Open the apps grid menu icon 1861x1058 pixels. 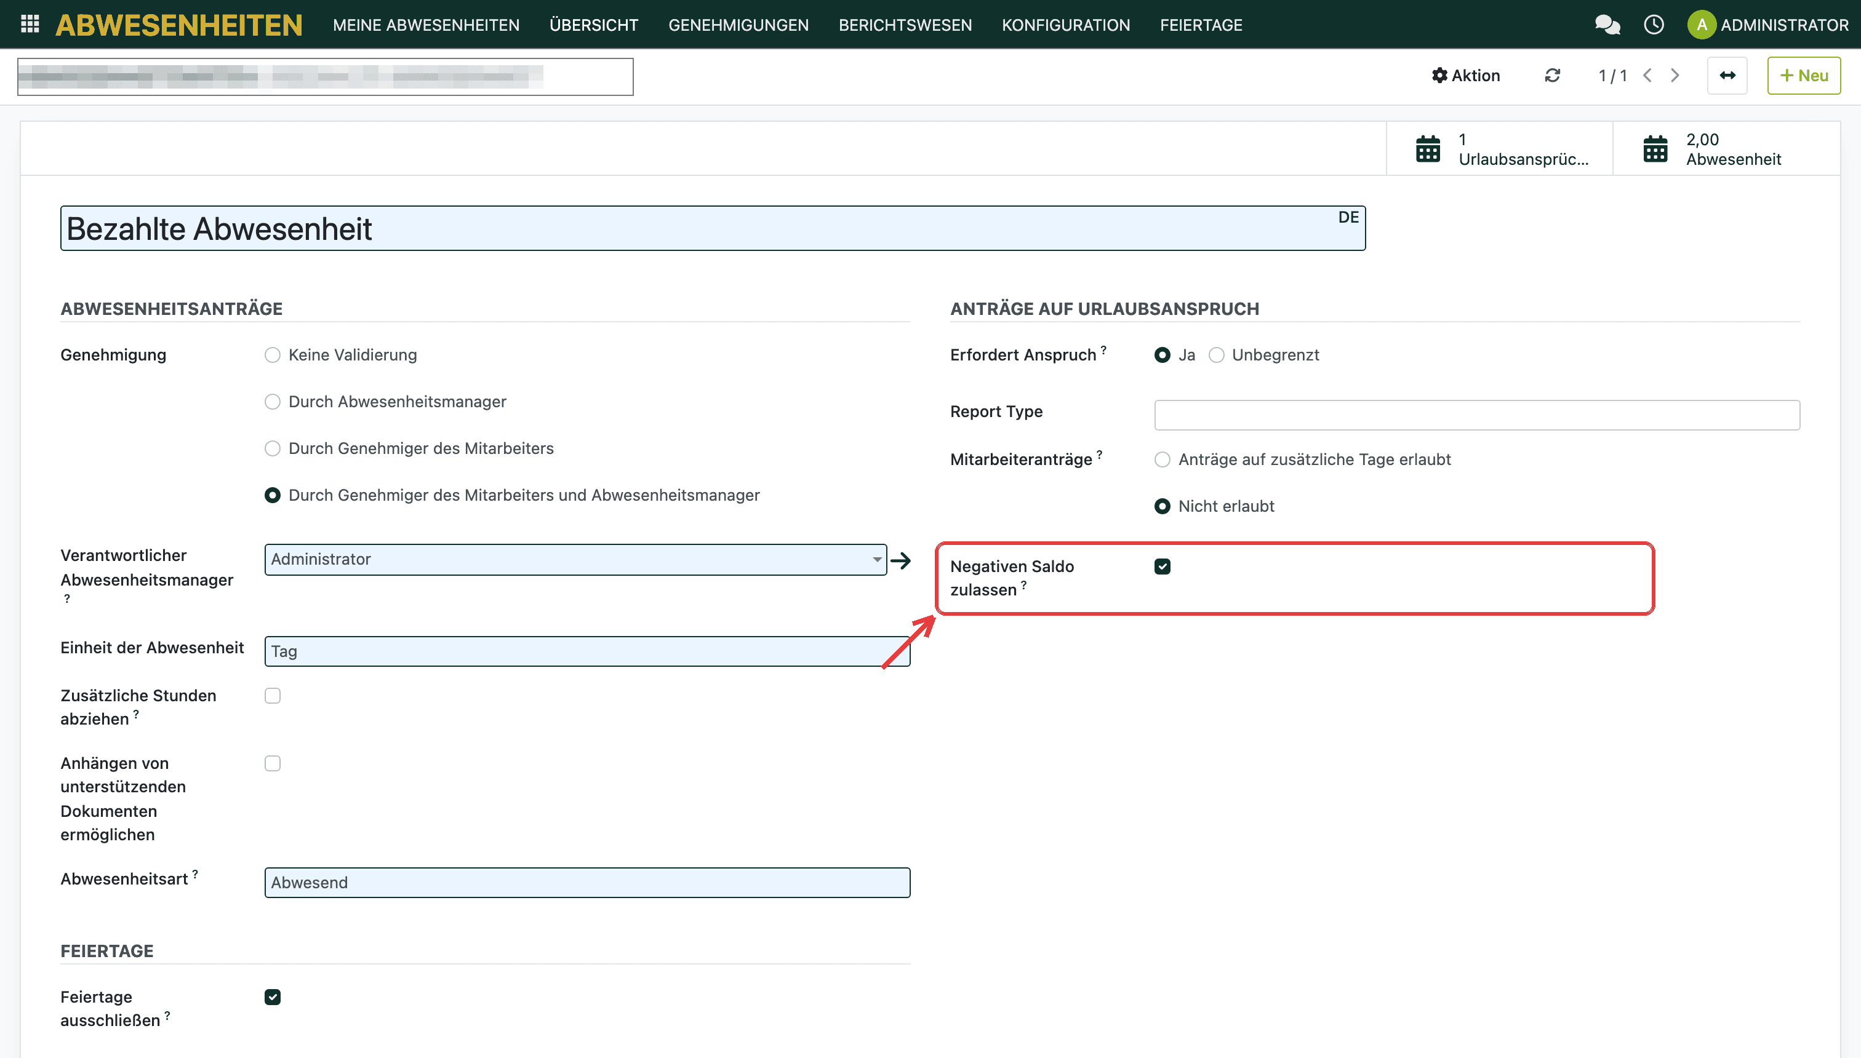30,25
